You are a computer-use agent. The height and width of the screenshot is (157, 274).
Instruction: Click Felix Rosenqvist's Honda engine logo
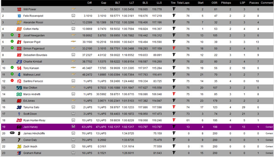[73, 16]
